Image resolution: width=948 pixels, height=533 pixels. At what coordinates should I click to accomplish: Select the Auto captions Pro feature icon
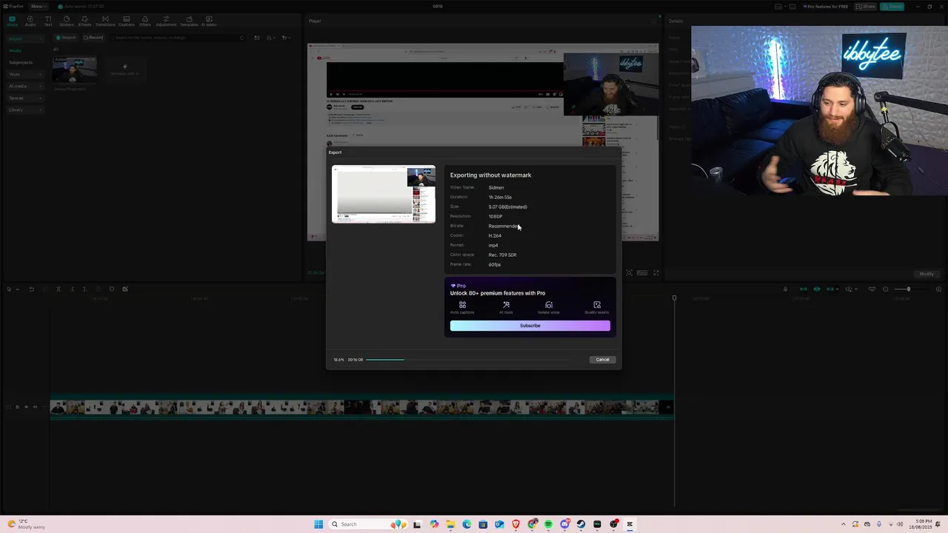(462, 307)
